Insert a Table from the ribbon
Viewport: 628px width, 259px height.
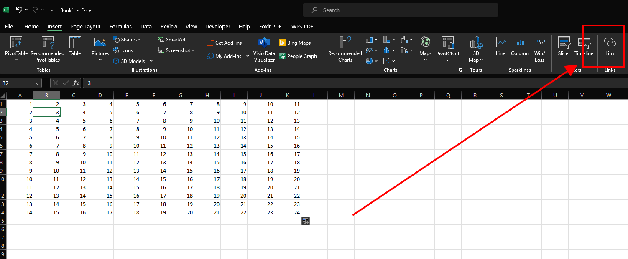coord(75,46)
